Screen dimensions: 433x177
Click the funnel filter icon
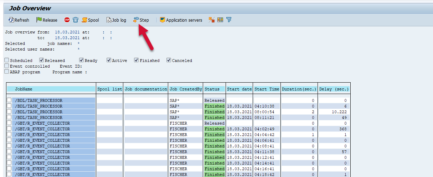click(x=229, y=20)
